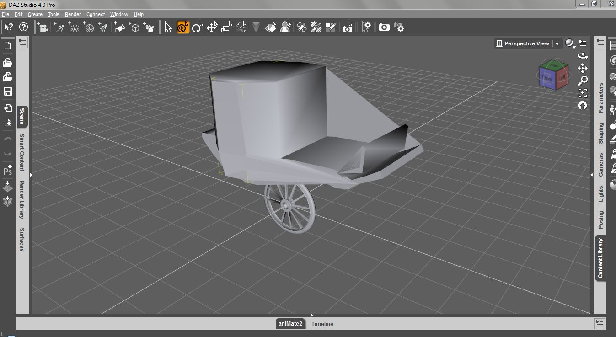Select the Node Selection arrow tool
616x337 pixels.
coord(168,27)
